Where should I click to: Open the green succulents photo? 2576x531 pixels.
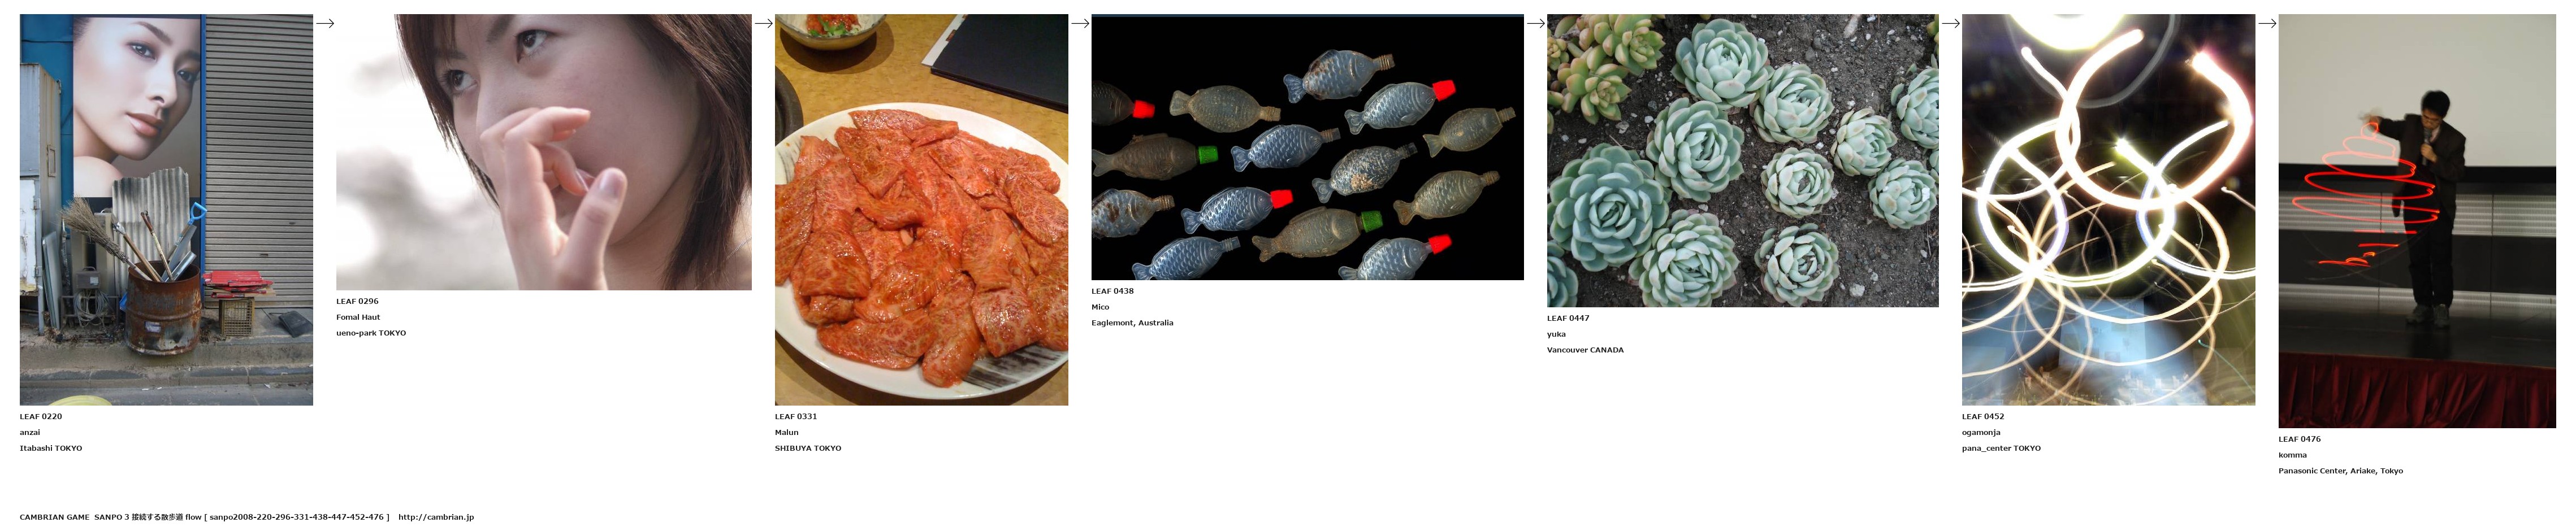(x=1742, y=160)
